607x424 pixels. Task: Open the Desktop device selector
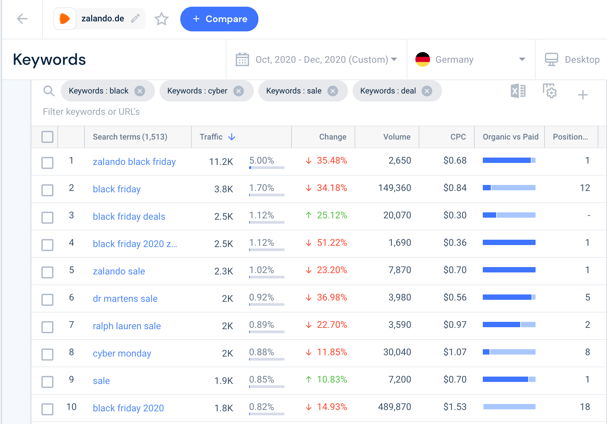coord(572,59)
